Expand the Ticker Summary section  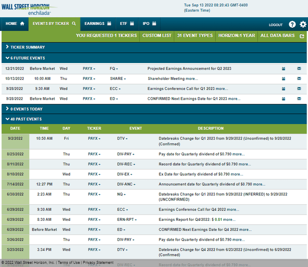coord(154,47)
